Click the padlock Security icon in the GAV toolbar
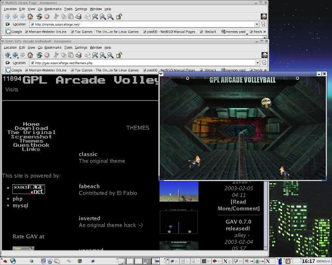The image size is (332, 265). pyautogui.click(x=119, y=55)
